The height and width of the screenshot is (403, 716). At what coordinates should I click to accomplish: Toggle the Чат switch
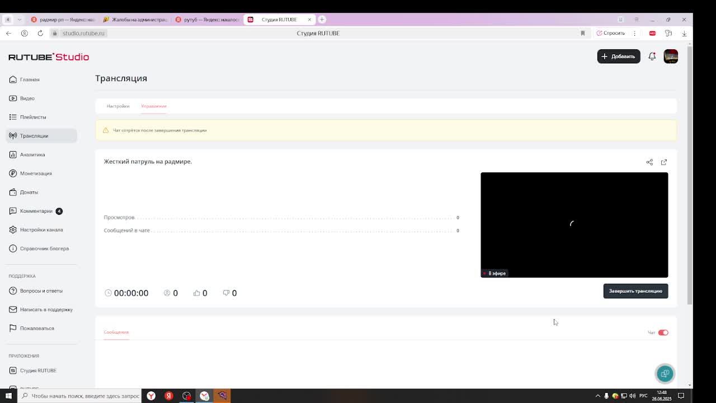click(x=663, y=332)
